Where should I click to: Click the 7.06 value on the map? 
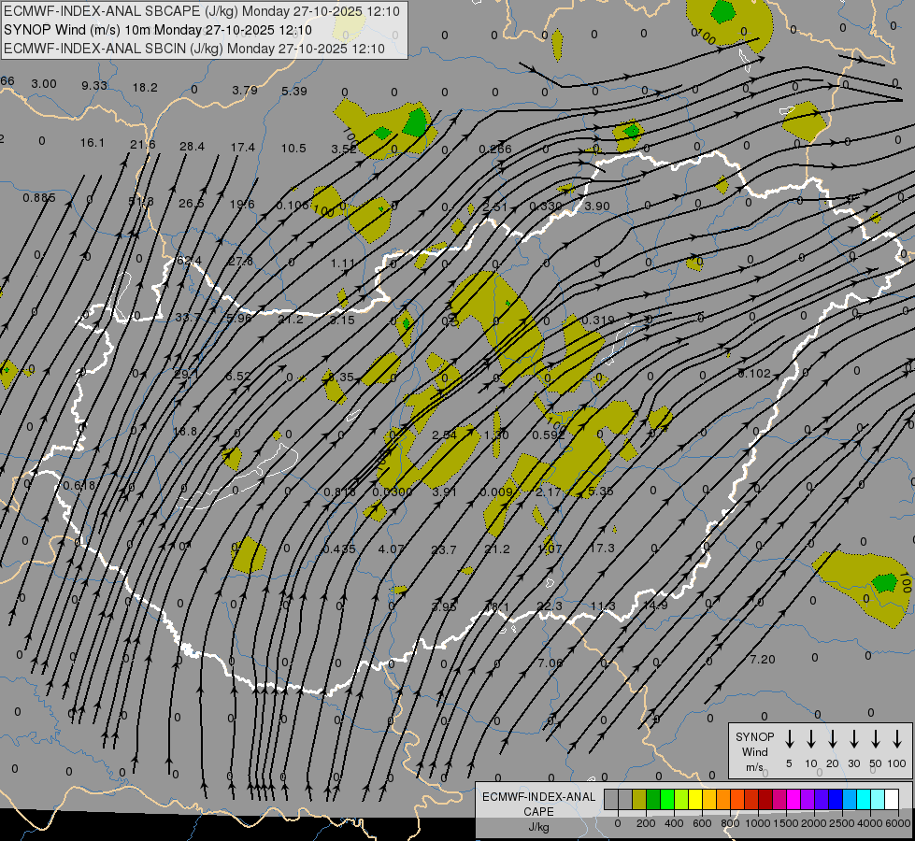pos(550,663)
